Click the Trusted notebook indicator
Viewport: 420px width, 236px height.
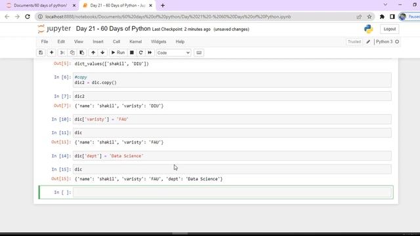[354, 42]
